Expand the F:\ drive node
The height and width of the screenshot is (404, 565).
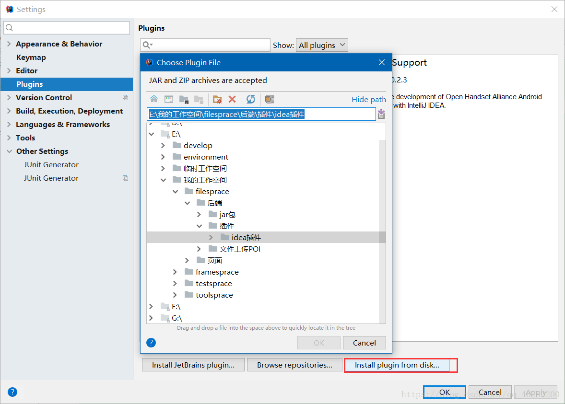click(151, 306)
